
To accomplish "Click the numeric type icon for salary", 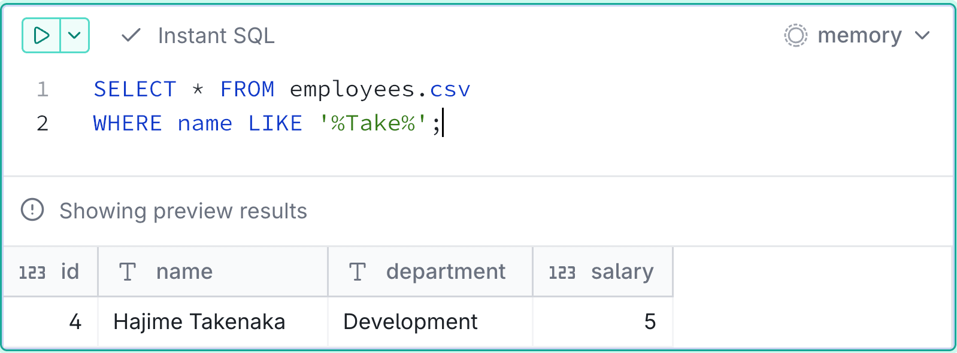I will [562, 273].
